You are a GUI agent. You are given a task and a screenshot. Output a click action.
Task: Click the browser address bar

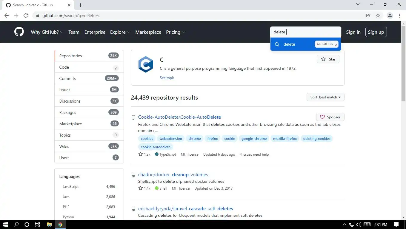point(197,16)
